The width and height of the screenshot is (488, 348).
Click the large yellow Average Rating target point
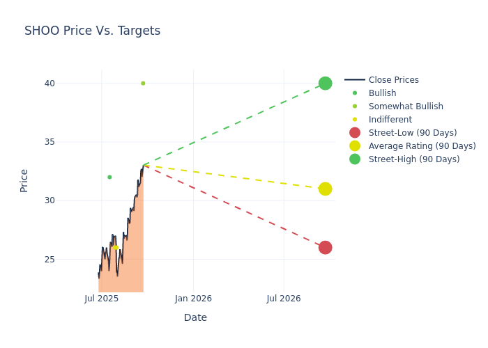325,189
